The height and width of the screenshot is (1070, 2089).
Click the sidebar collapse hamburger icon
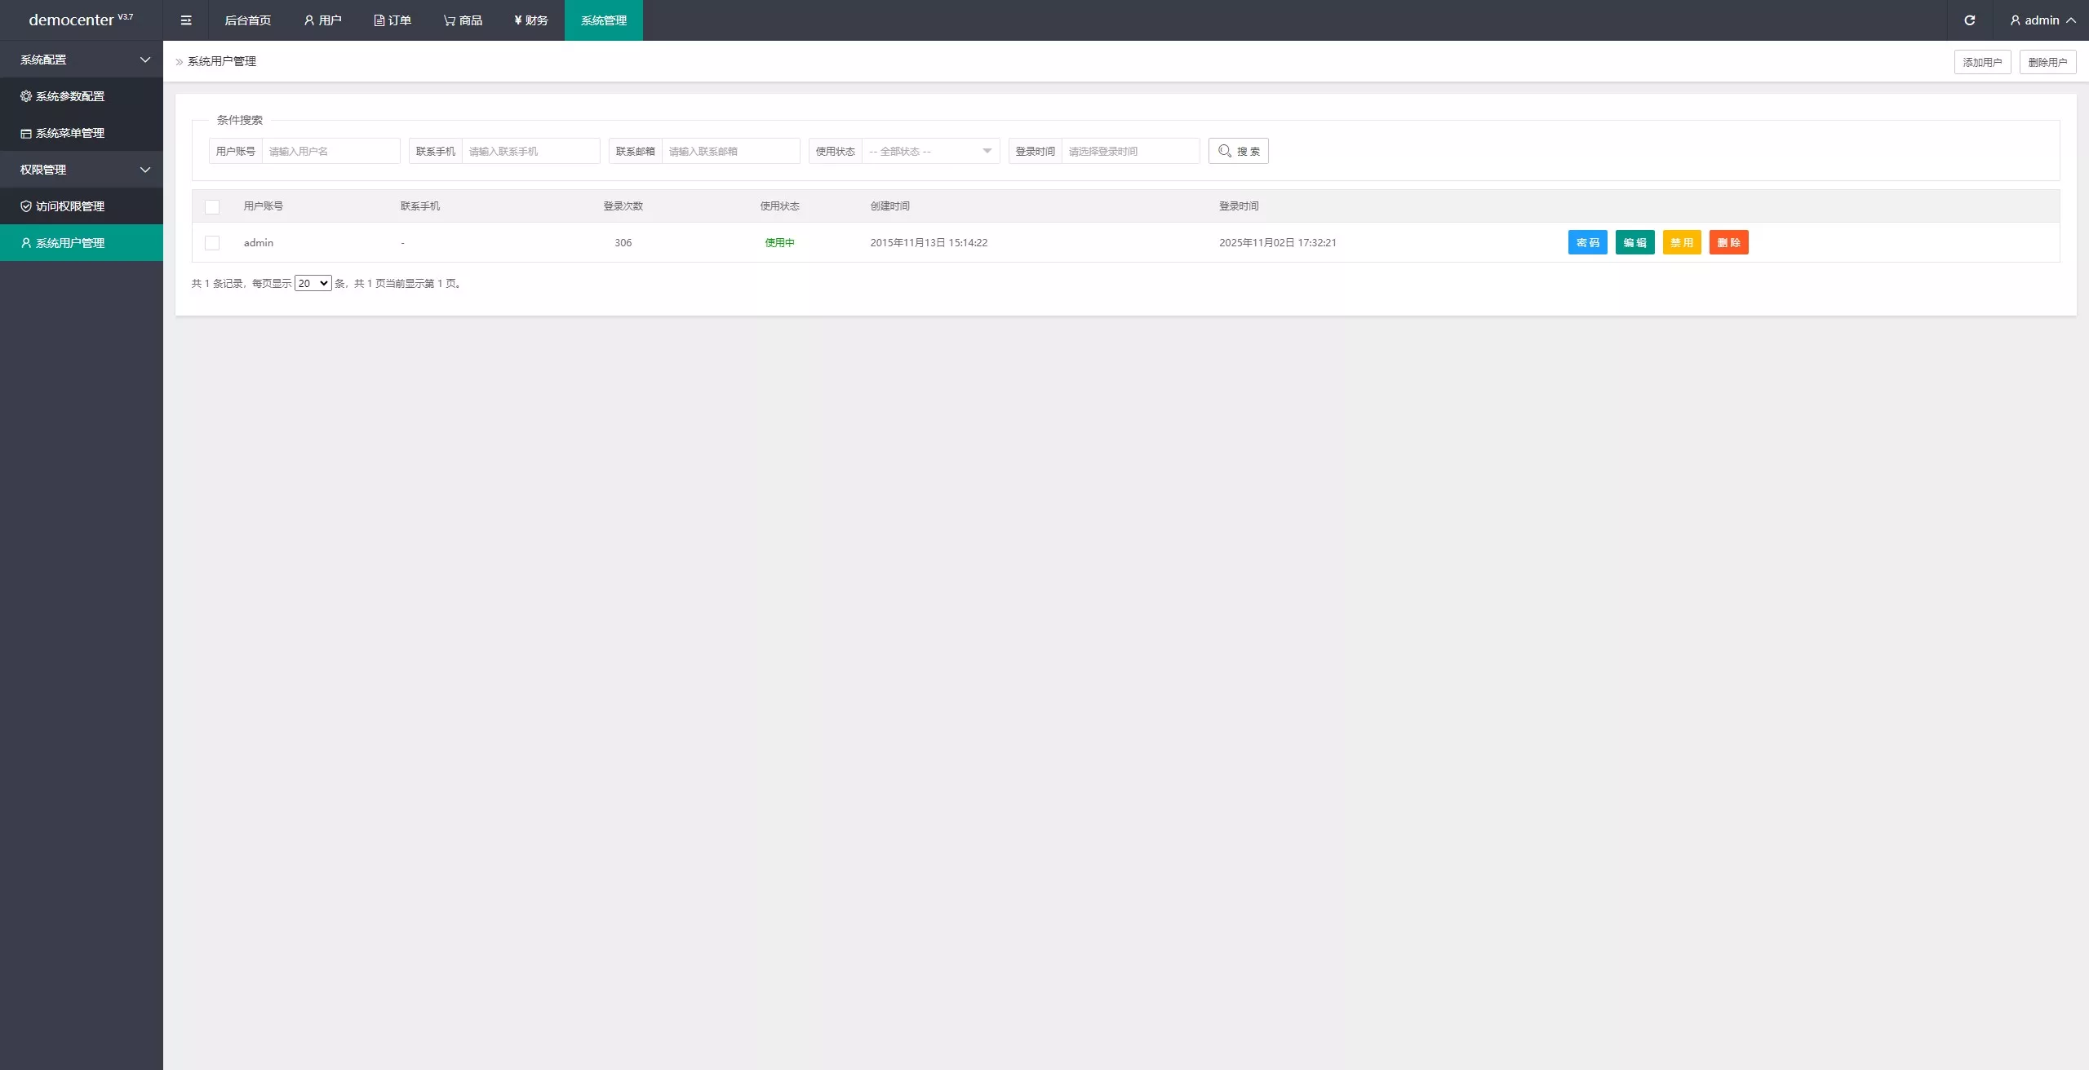pos(186,20)
